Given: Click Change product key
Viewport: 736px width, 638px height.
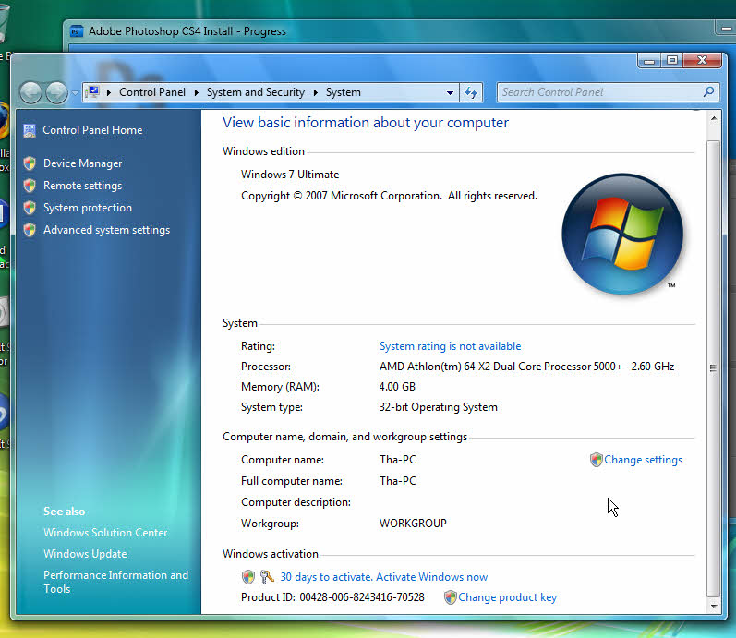Looking at the screenshot, I should 507,597.
